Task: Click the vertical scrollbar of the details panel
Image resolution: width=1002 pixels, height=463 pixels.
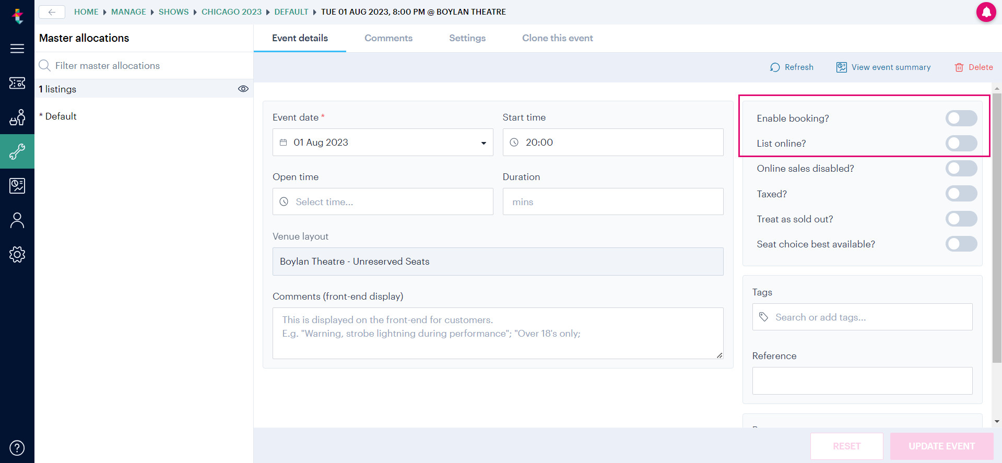Action: [x=997, y=228]
